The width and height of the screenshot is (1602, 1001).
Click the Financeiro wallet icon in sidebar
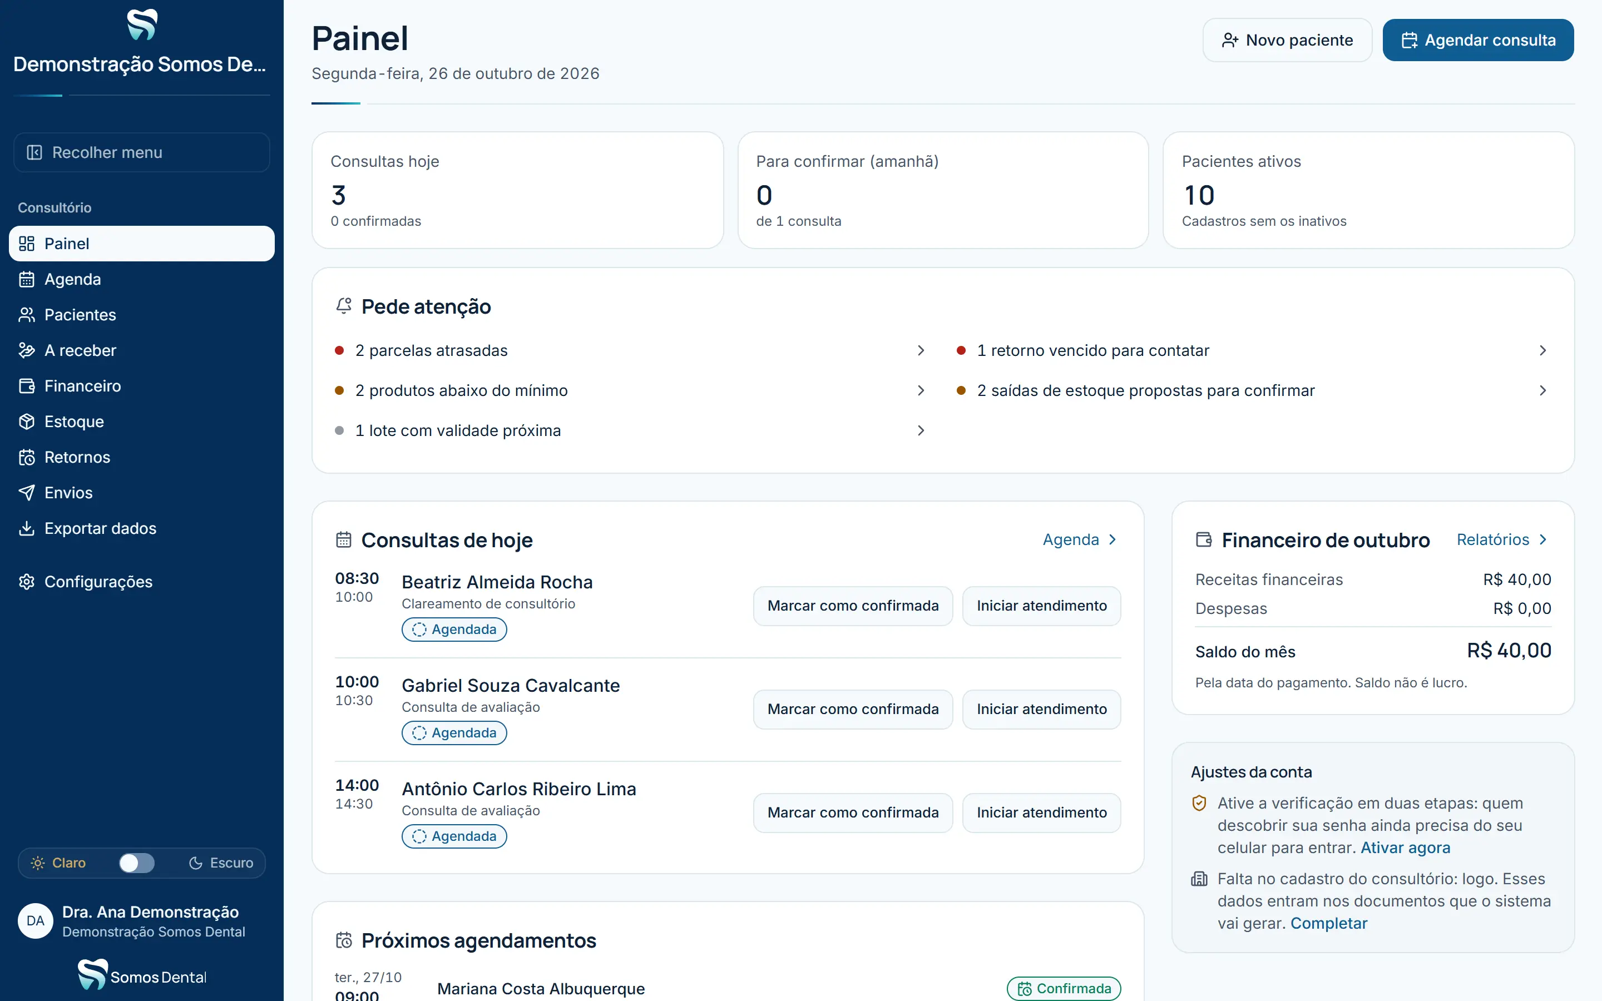tap(27, 386)
